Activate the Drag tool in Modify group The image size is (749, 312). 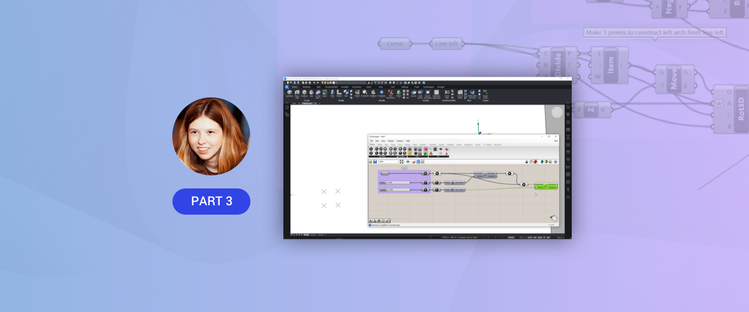click(333, 94)
